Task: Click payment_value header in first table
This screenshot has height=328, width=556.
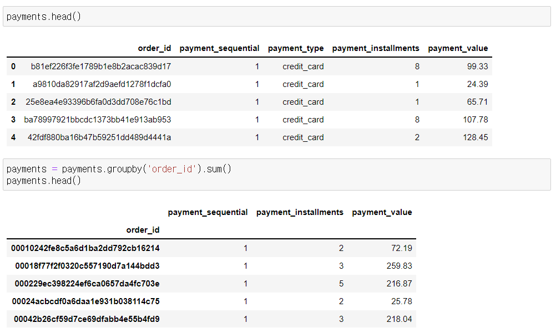Action: pos(458,48)
